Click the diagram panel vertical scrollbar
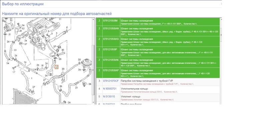Viewport: 267px width, 140px height. click(x=93, y=60)
